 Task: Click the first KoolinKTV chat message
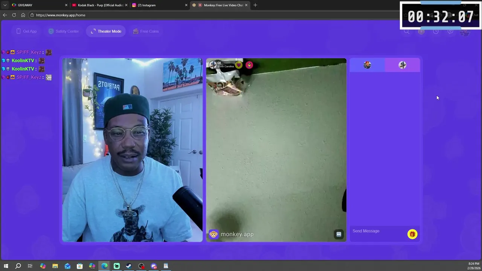pyautogui.click(x=23, y=61)
